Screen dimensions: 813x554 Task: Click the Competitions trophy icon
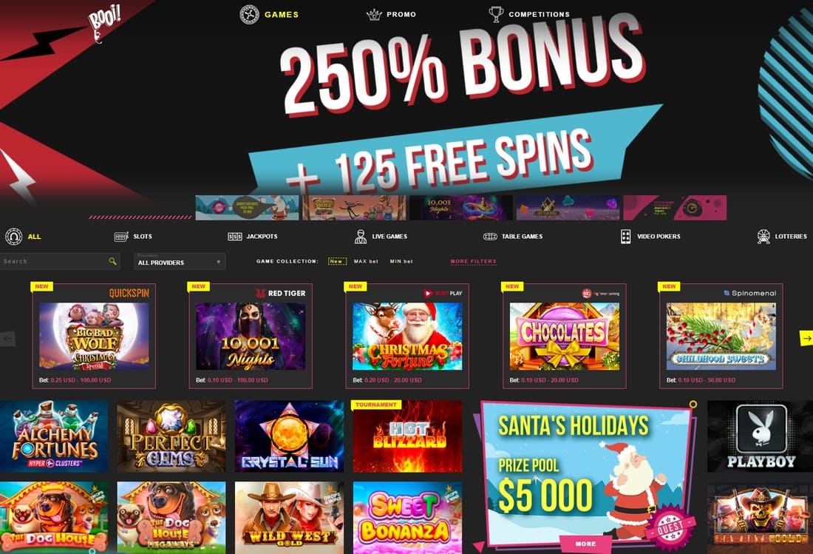[x=496, y=14]
